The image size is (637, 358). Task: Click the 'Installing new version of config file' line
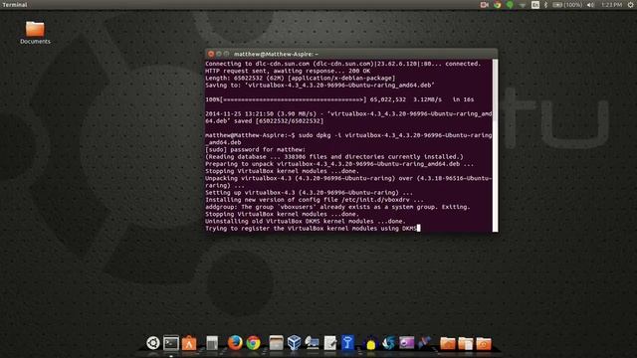[x=315, y=200]
